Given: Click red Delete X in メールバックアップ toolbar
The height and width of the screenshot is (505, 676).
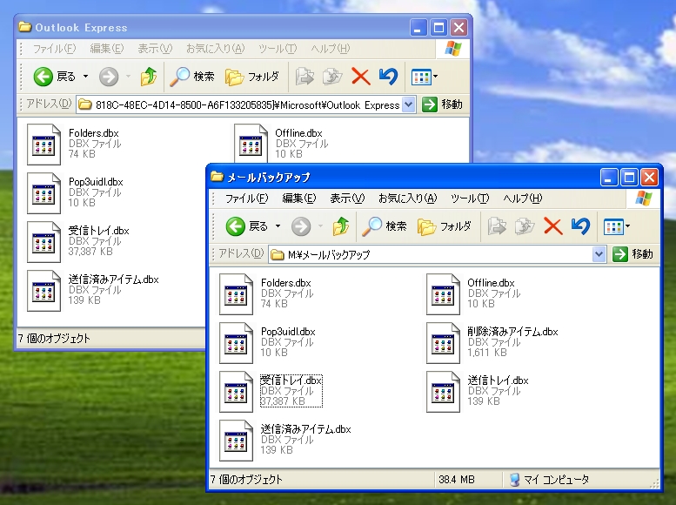Looking at the screenshot, I should [x=553, y=226].
